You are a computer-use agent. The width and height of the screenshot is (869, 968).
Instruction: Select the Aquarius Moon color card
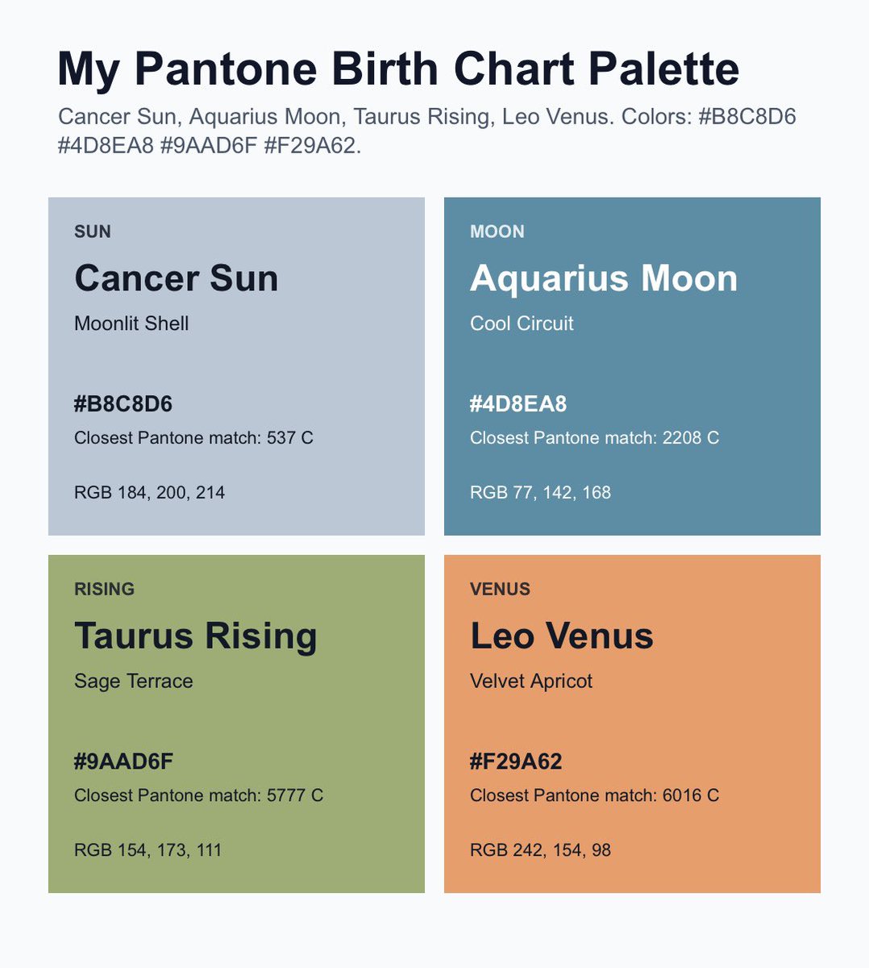(x=632, y=366)
